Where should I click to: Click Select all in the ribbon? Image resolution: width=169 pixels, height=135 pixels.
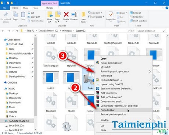(x=136, y=13)
